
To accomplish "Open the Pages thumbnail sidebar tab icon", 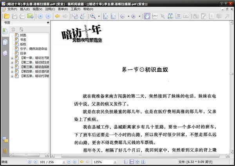I will (5, 42).
